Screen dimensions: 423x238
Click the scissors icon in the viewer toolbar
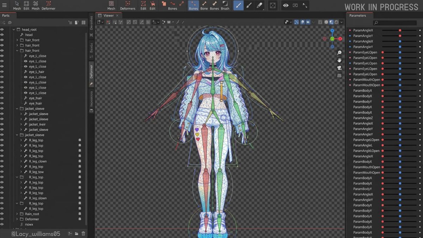pyautogui.click(x=120, y=22)
